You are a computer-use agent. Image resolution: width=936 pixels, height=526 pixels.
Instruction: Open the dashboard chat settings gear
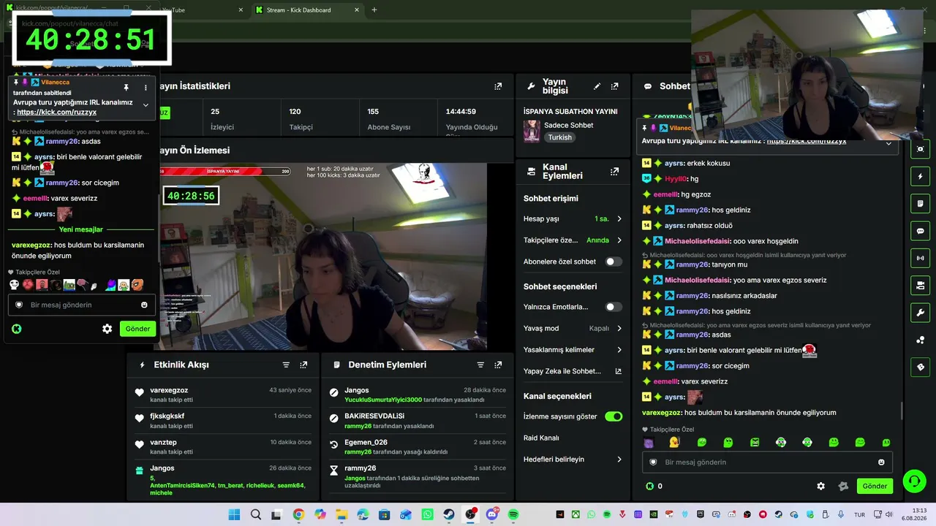pyautogui.click(x=820, y=486)
